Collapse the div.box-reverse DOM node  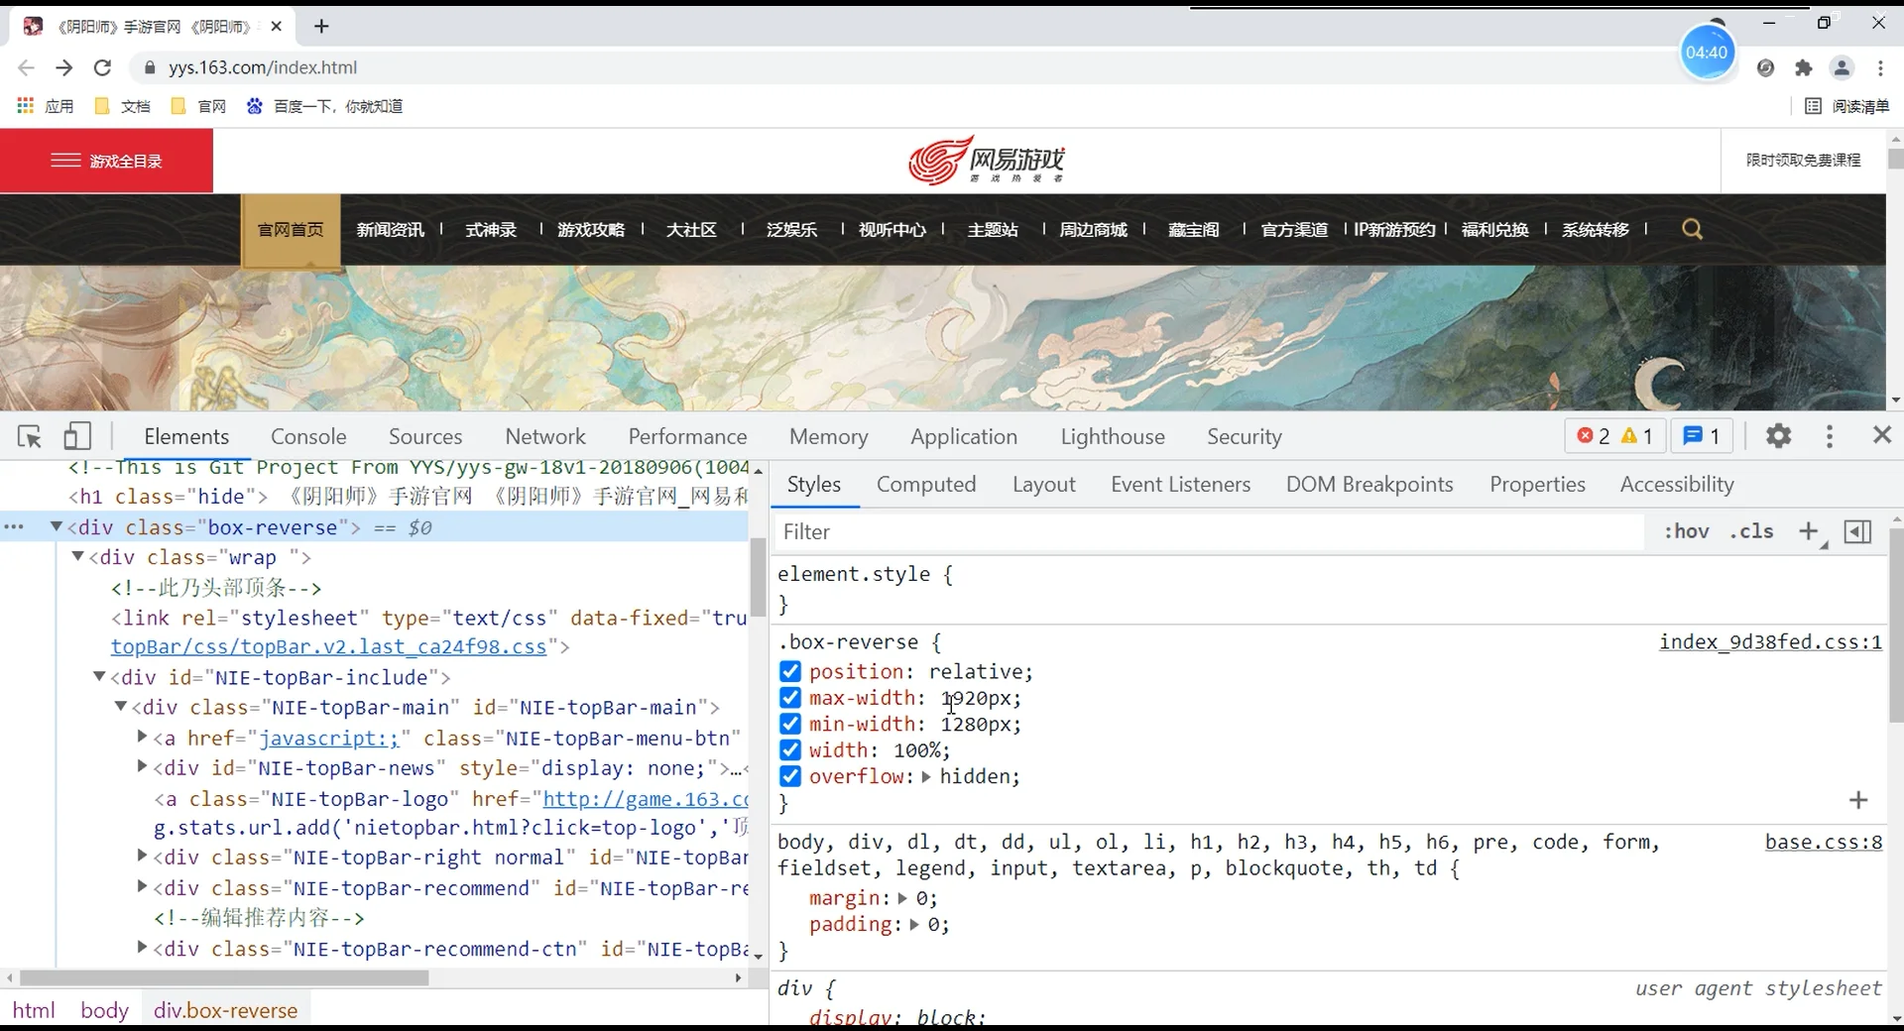[57, 527]
